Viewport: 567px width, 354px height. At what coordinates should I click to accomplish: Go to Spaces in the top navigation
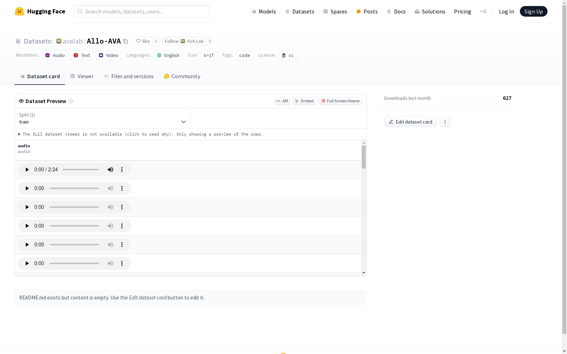coord(335,11)
